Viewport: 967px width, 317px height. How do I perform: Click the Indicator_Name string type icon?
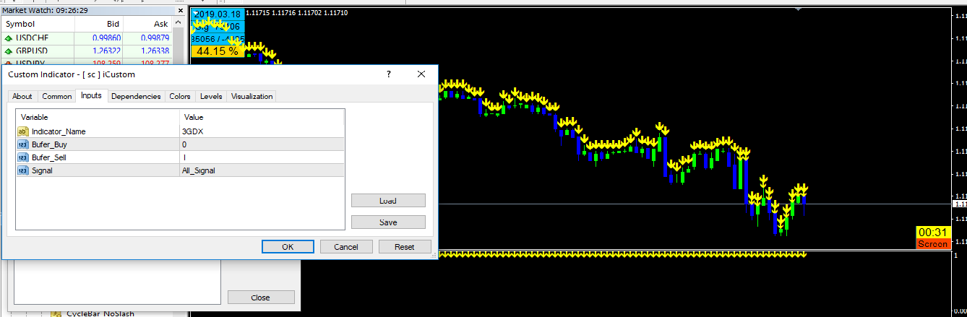coord(22,131)
